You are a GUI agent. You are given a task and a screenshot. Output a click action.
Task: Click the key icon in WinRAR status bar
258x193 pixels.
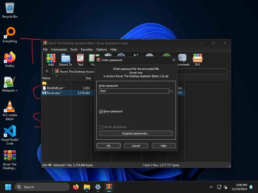point(49,165)
